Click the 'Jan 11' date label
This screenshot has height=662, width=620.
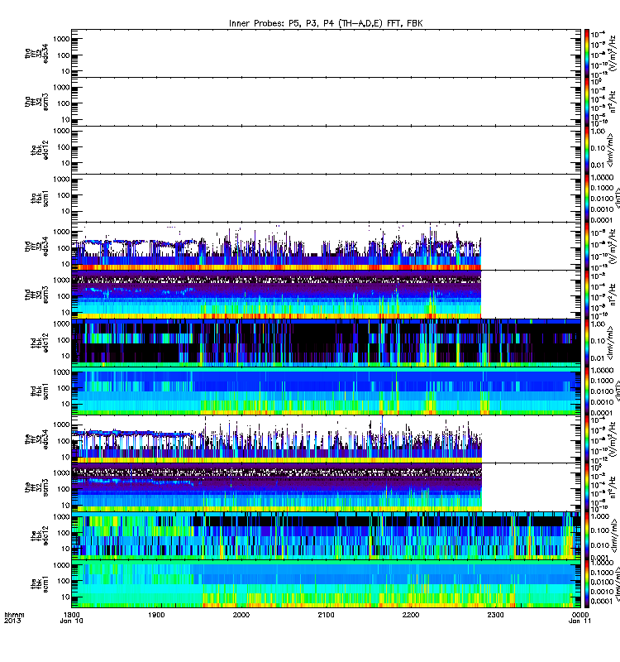click(x=580, y=621)
